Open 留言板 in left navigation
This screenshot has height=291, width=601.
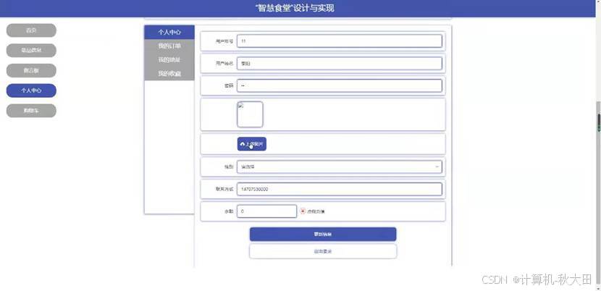click(31, 70)
